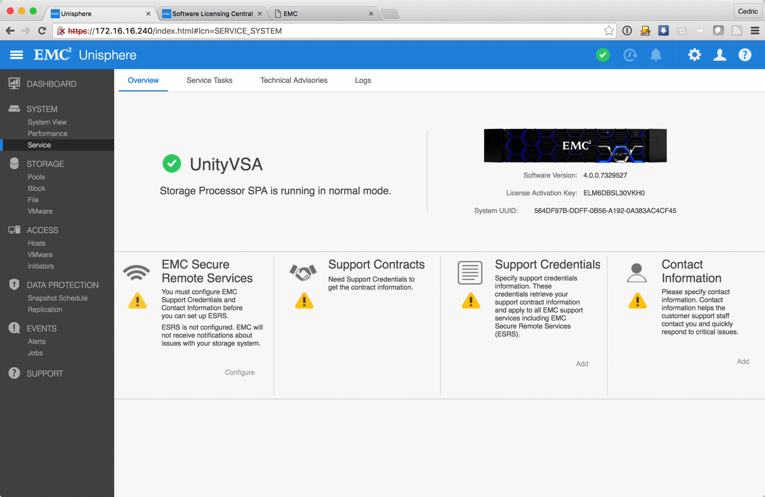Click the help question mark icon

click(x=745, y=55)
